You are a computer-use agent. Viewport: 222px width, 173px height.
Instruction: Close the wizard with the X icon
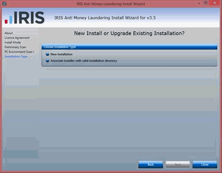pos(215,3)
